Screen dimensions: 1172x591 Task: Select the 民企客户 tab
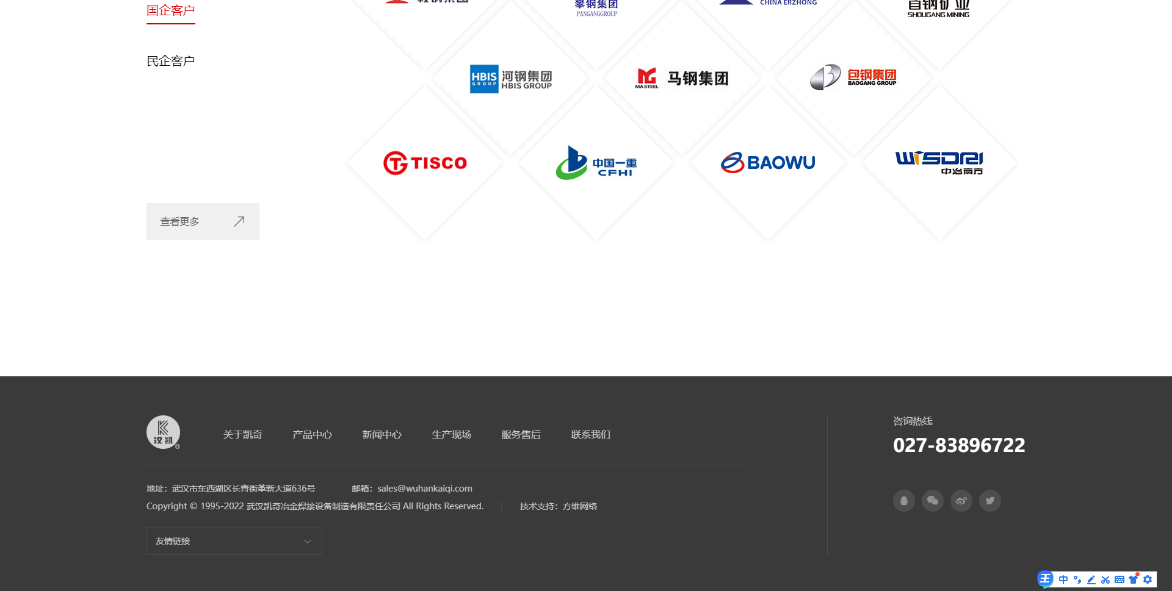(x=171, y=61)
